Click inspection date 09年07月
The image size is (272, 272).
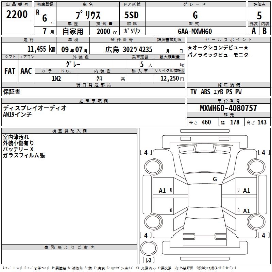click(x=74, y=50)
